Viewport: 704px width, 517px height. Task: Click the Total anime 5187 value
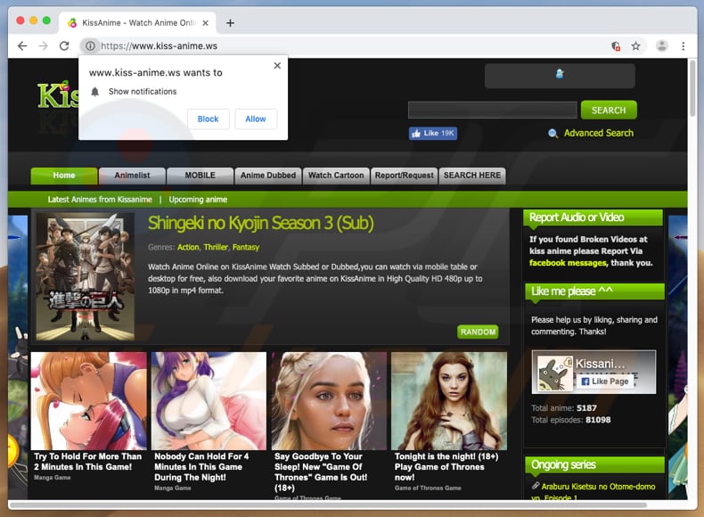pos(586,408)
